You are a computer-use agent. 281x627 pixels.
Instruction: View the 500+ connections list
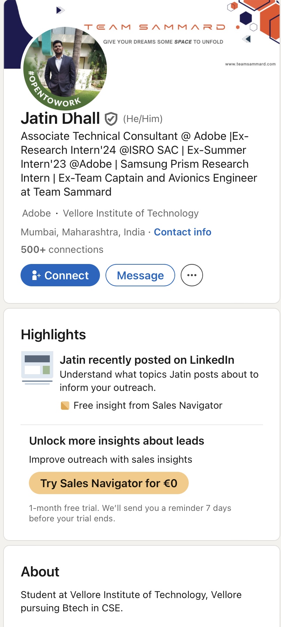(x=62, y=249)
